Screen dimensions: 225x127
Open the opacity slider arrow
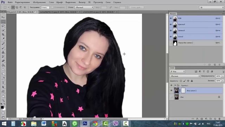(x=223, y=76)
